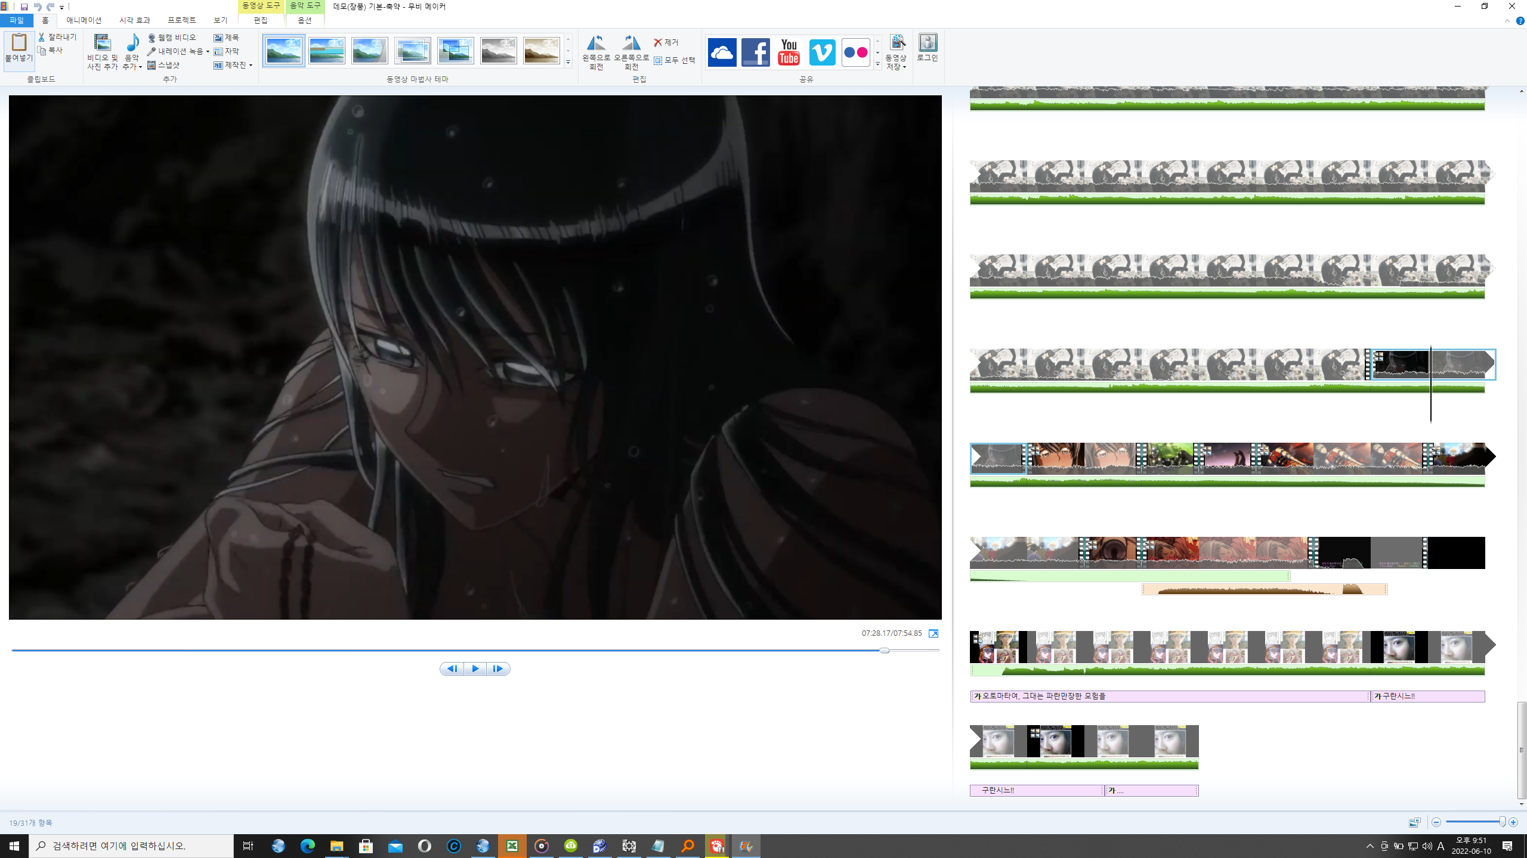Screen dimensions: 1527x858
Task: Open the Video Tools Edit (편집) tab
Action: 261,21
